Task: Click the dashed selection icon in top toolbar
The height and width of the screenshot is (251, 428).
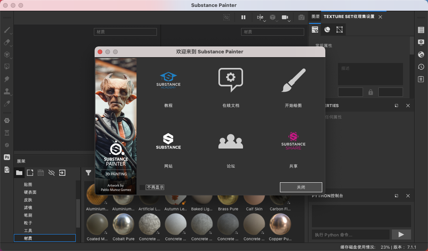Action: point(226,17)
